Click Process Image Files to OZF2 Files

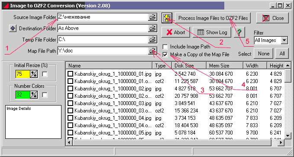[x=213, y=18]
